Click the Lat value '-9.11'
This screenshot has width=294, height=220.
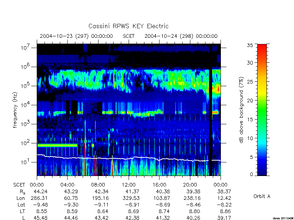(x=101, y=205)
